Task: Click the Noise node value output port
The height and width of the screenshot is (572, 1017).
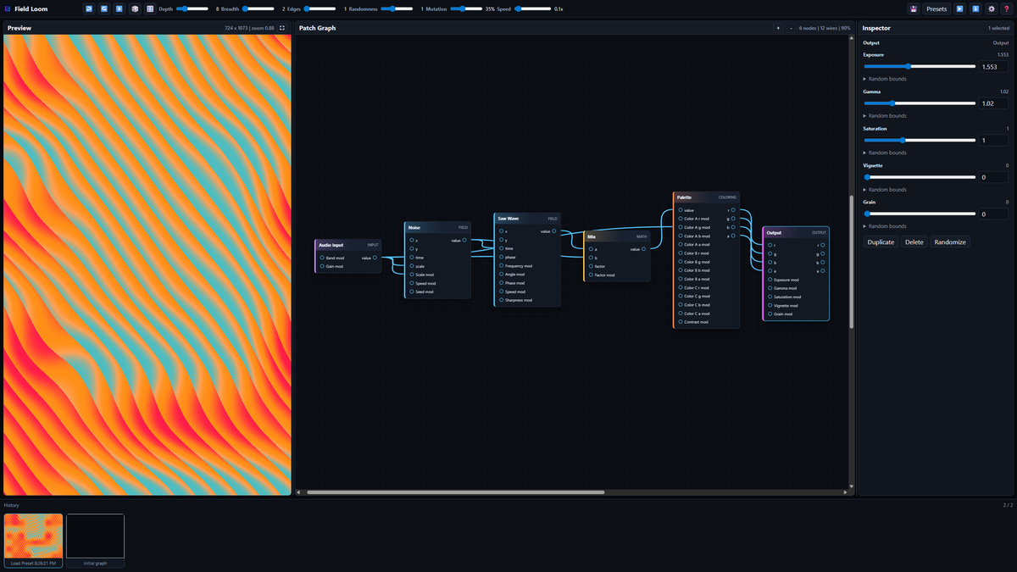Action: point(464,240)
